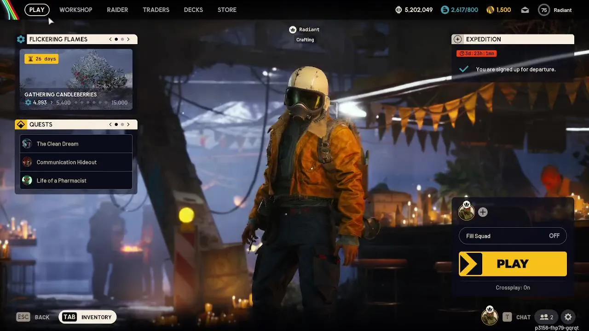The width and height of the screenshot is (589, 331).
Task: Go to previous Flickering Flames page
Action: tap(110, 39)
